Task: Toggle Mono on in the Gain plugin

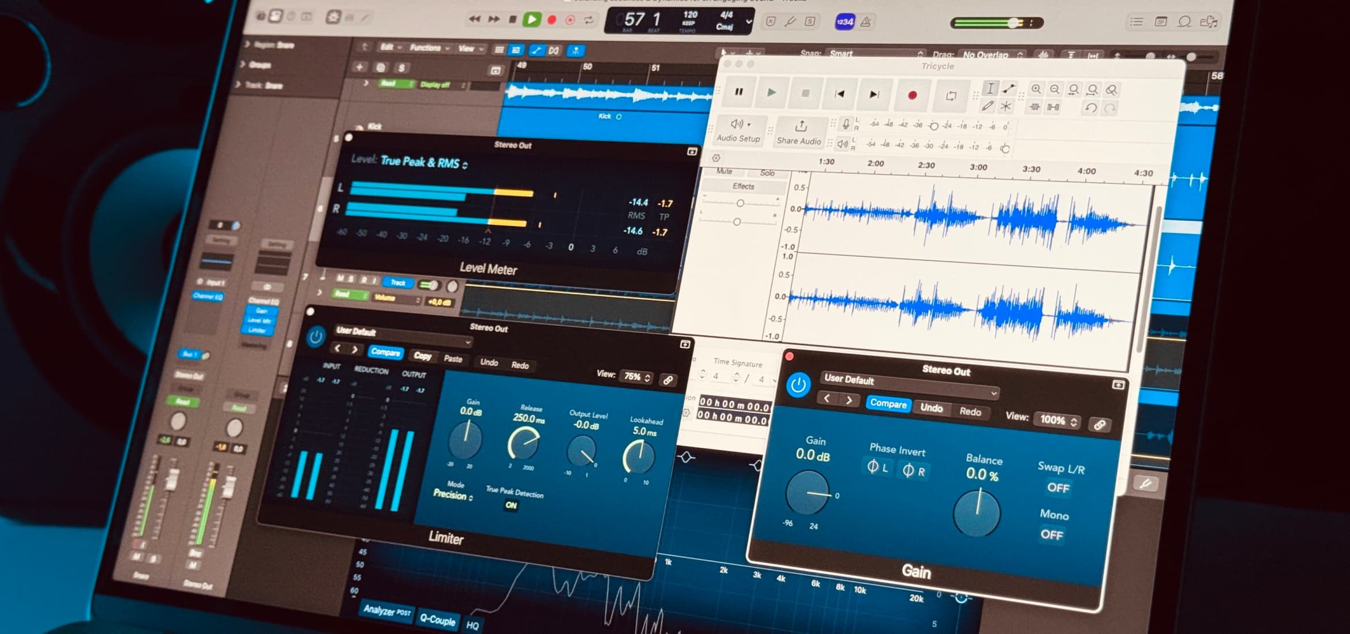Action: [x=1052, y=535]
